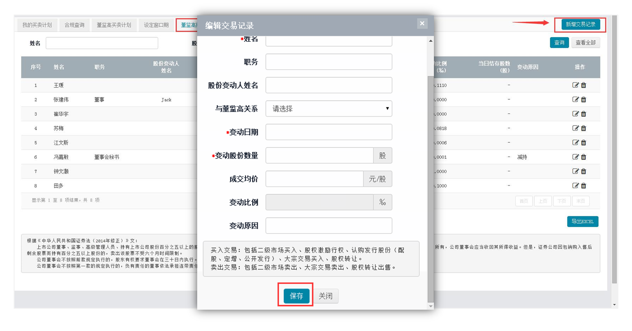Focus the 姓名 search field in toolbar
The height and width of the screenshot is (331, 632).
pos(102,43)
